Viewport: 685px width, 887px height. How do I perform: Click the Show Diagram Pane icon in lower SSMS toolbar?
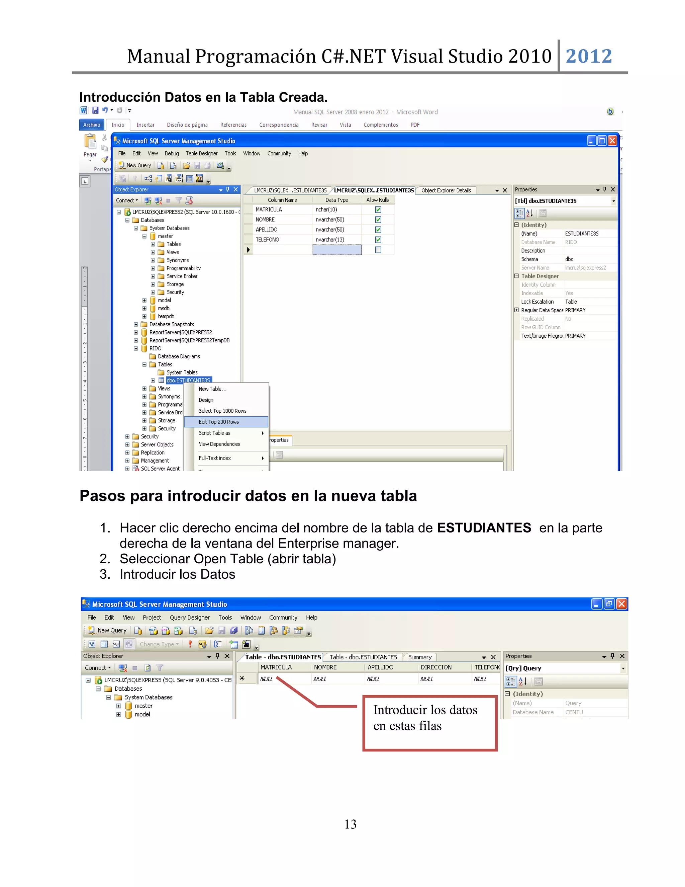click(92, 644)
